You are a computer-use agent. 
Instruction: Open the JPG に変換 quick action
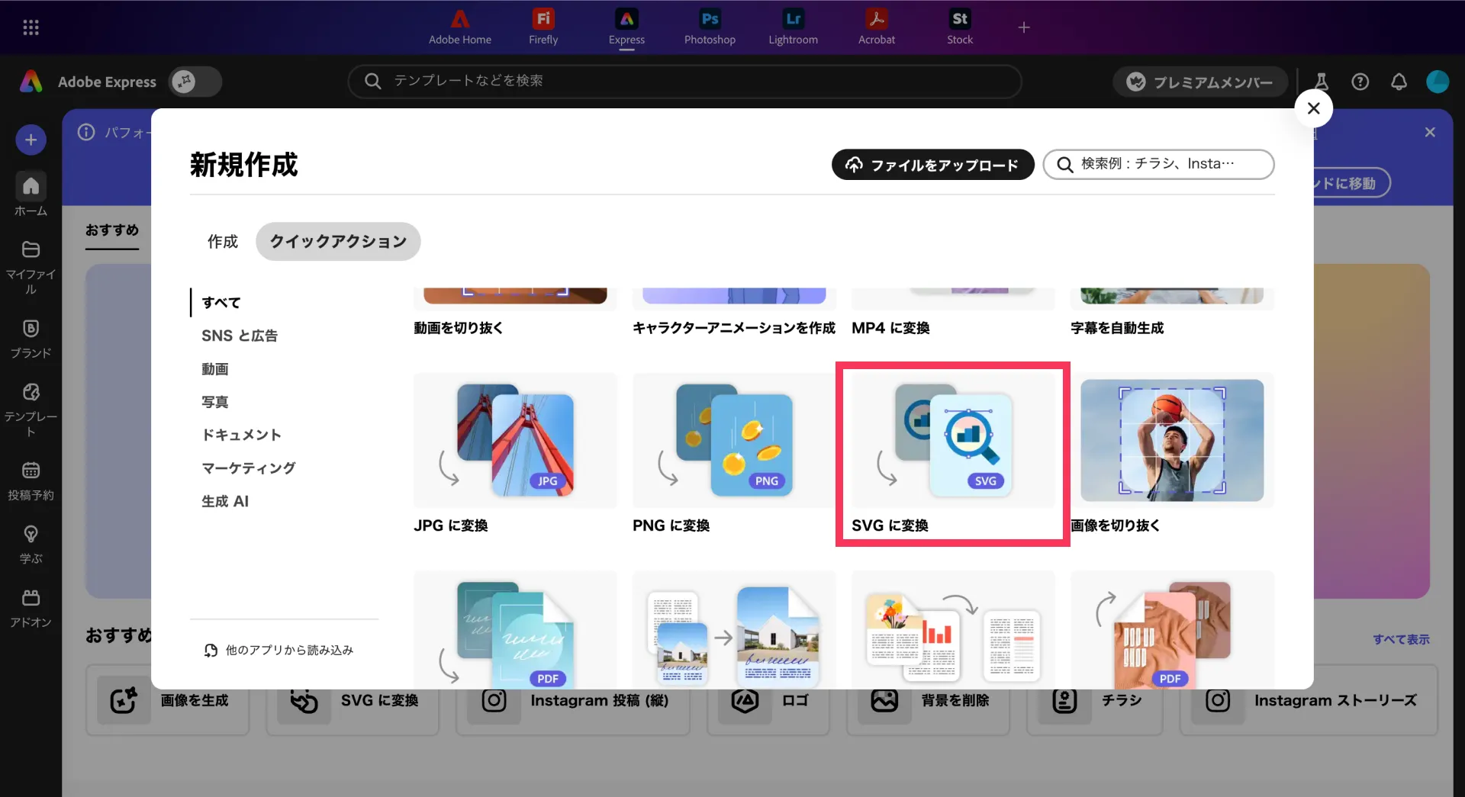514,454
